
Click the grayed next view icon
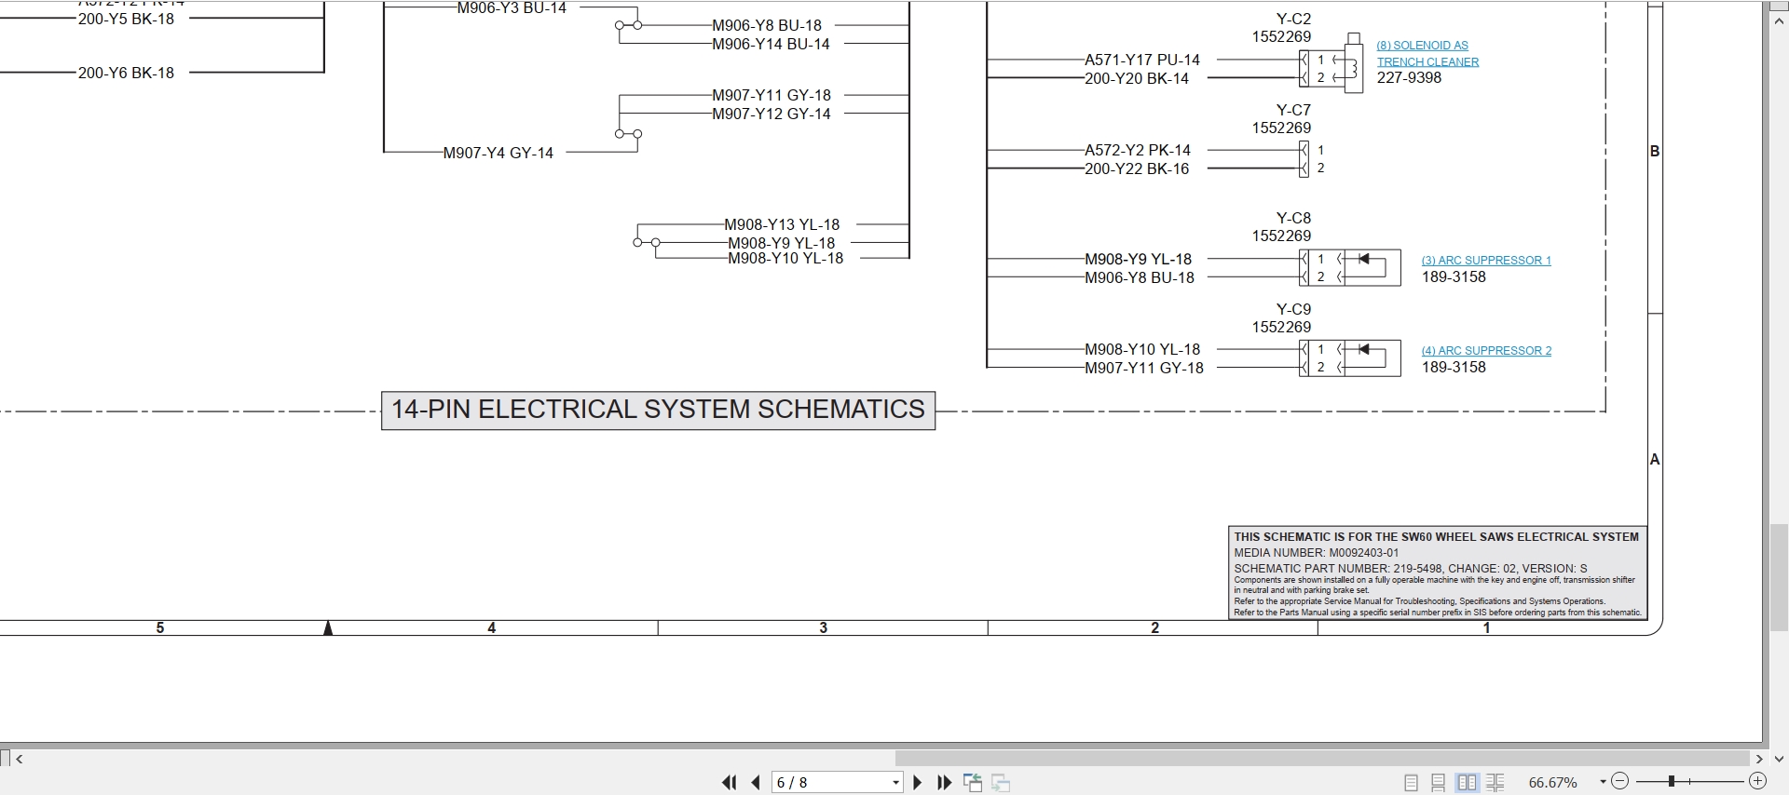click(1002, 783)
